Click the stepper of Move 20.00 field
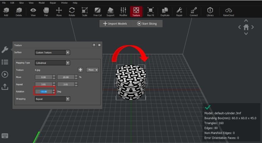 coord(76,77)
